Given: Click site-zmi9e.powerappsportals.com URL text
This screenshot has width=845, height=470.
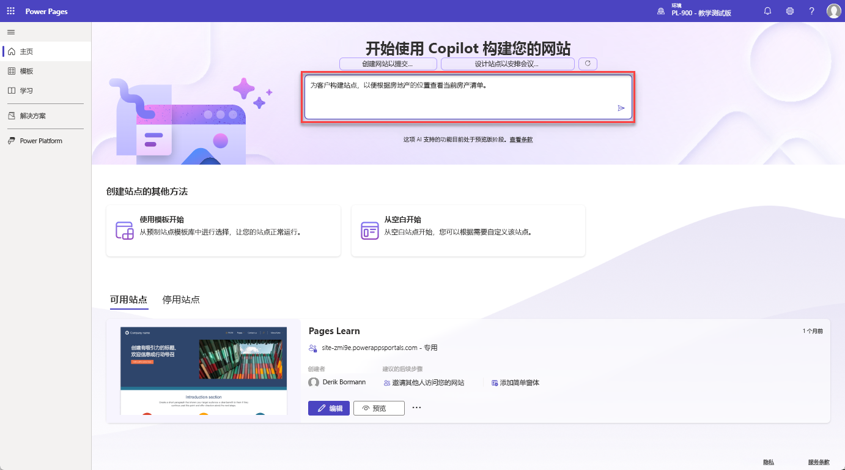Looking at the screenshot, I should [369, 348].
